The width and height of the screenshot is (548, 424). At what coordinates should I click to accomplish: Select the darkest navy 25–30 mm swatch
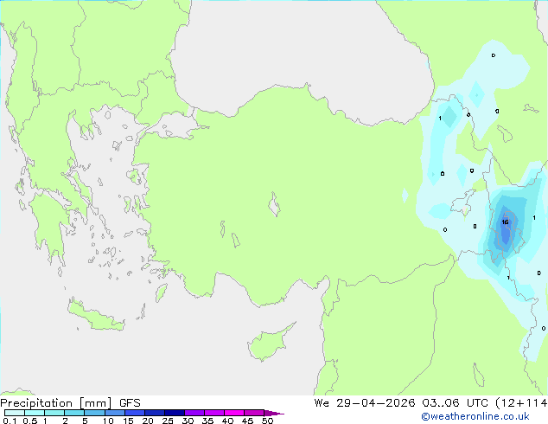click(175, 413)
